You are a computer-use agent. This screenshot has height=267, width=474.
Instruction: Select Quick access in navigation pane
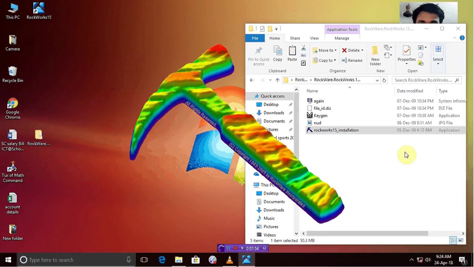(x=273, y=96)
